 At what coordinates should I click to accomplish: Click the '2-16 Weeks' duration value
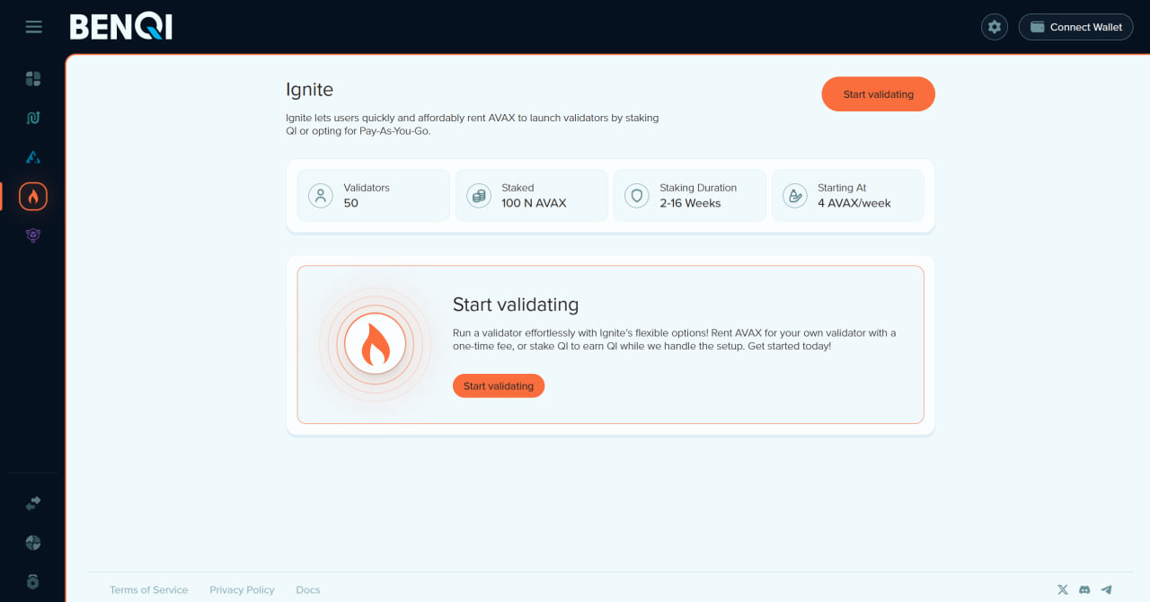coord(690,203)
